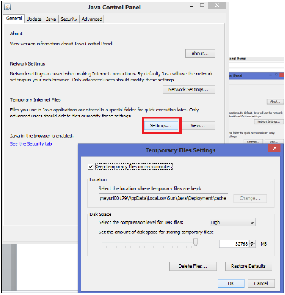Viewport: 285px width, 295px height.
Task: Click Restore Defaults button
Action: coord(248,266)
